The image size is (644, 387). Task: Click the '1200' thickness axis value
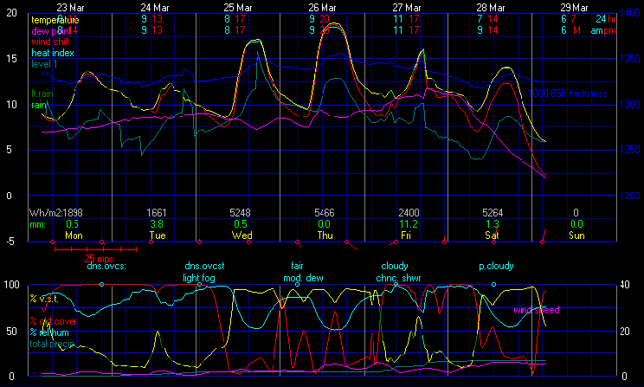click(x=630, y=196)
